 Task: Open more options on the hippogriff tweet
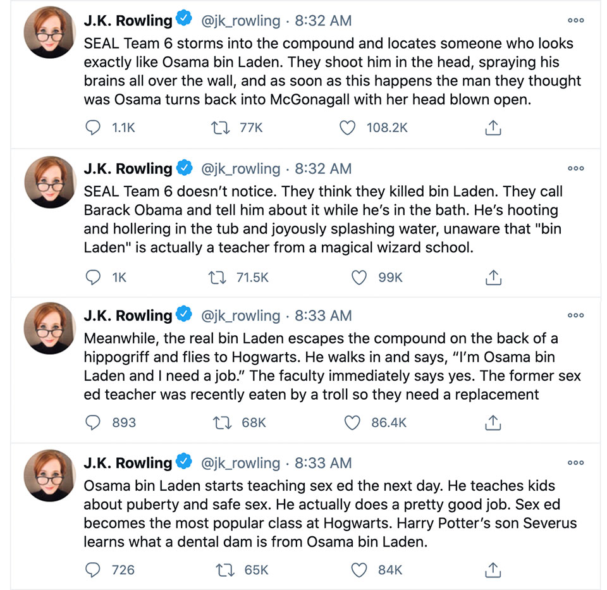click(575, 315)
